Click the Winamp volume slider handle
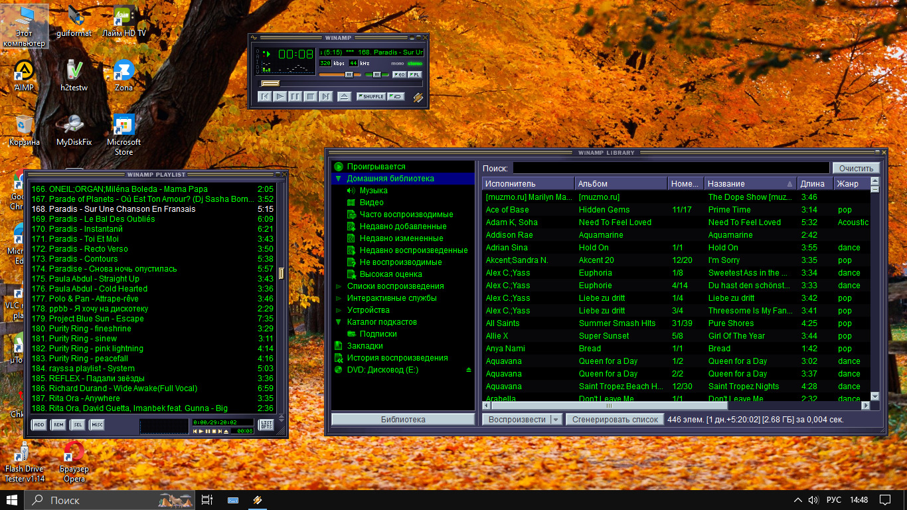 click(349, 74)
